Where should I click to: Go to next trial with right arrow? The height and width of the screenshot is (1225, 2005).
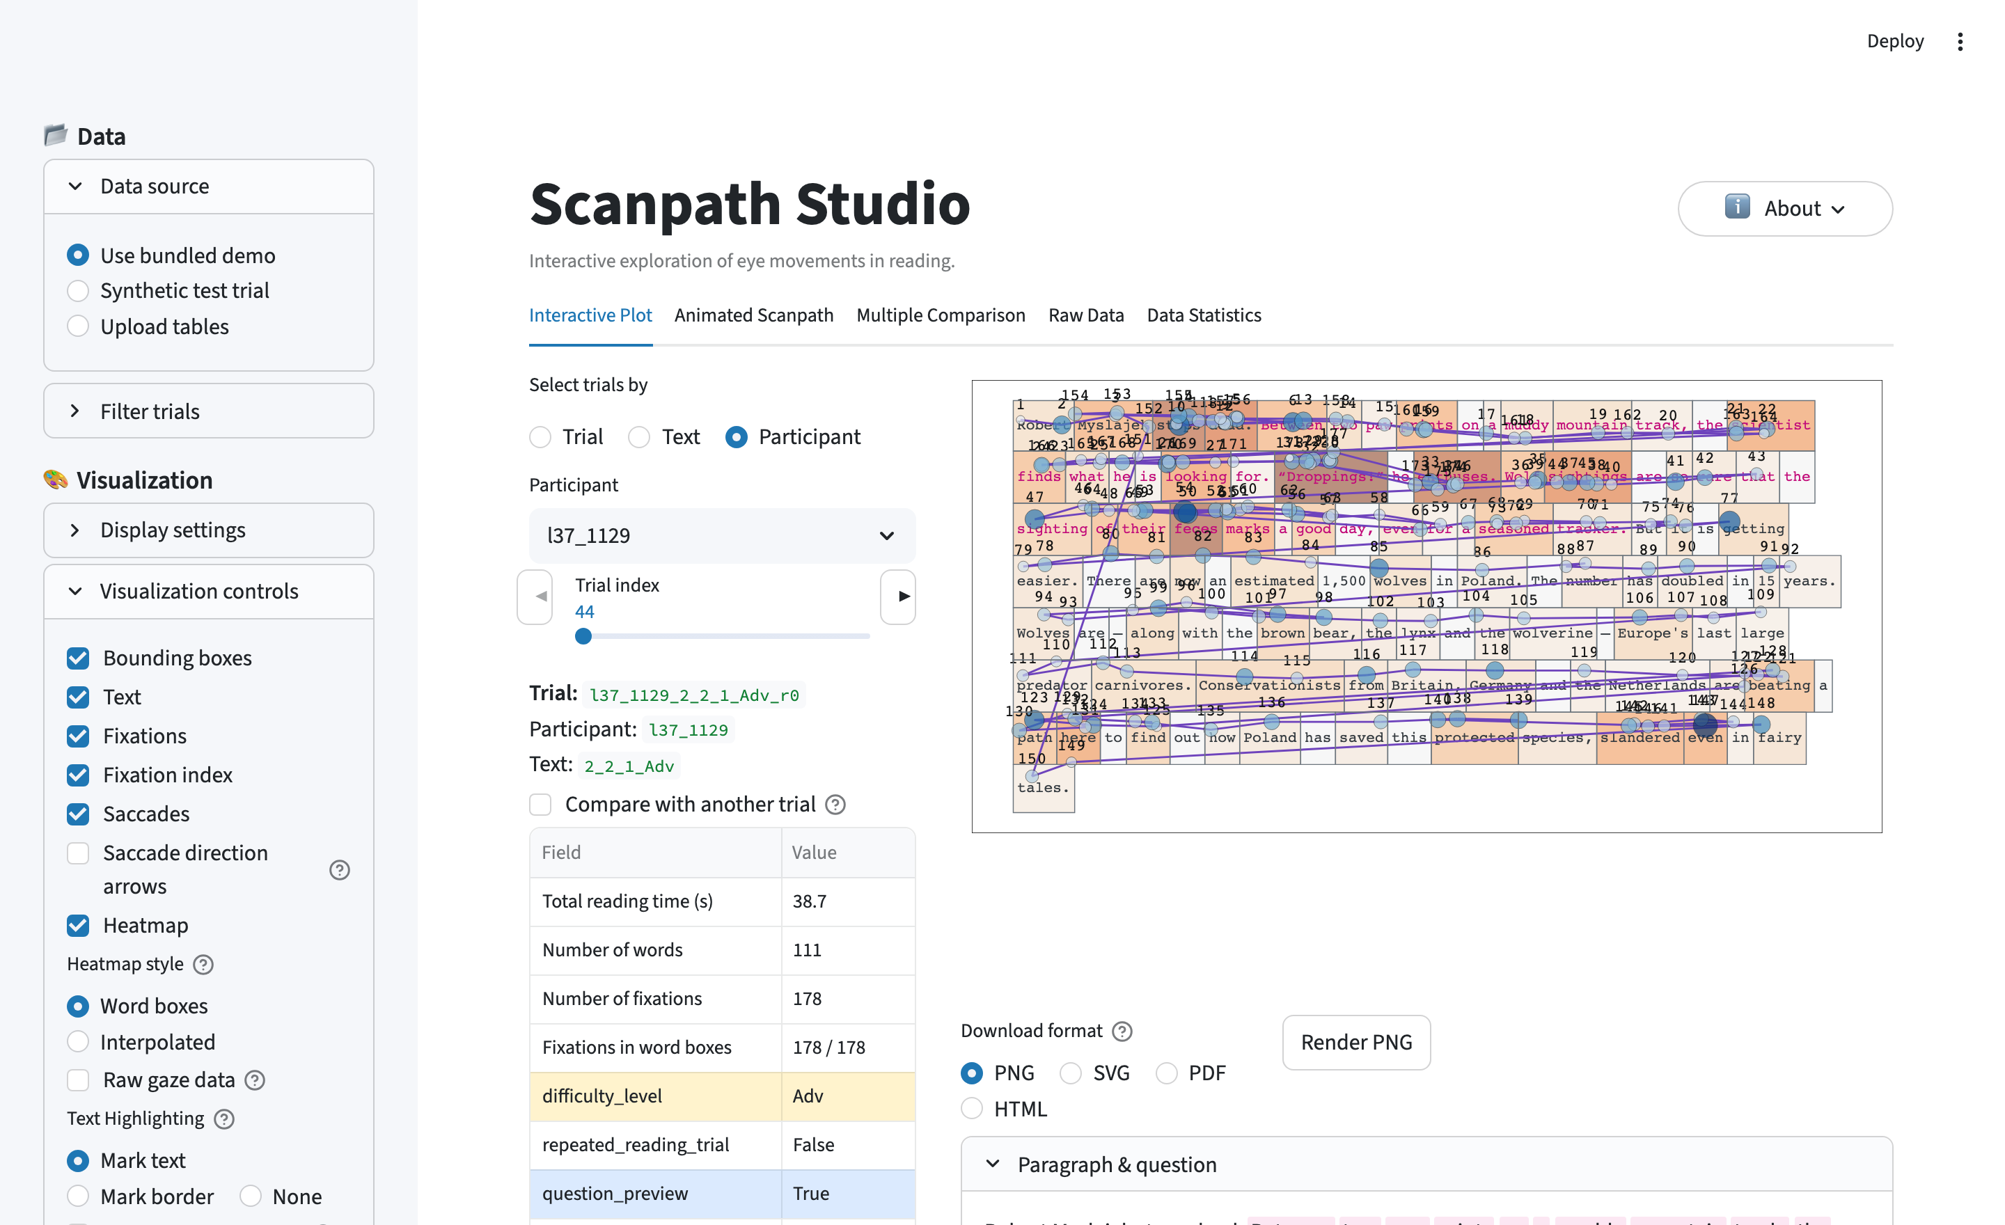pos(898,596)
